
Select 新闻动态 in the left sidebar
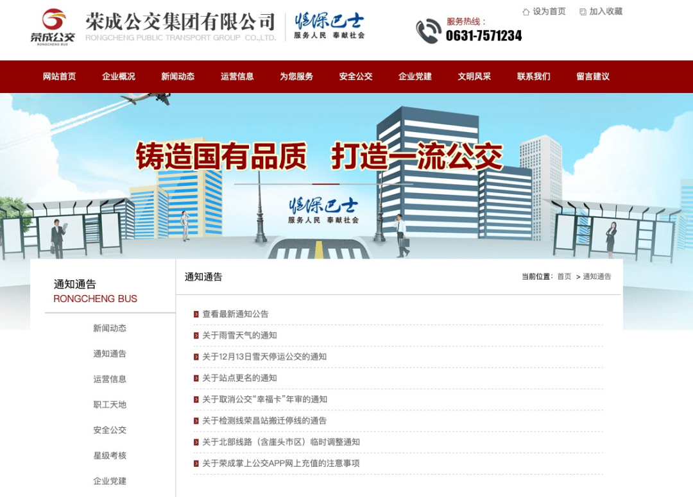pos(110,328)
